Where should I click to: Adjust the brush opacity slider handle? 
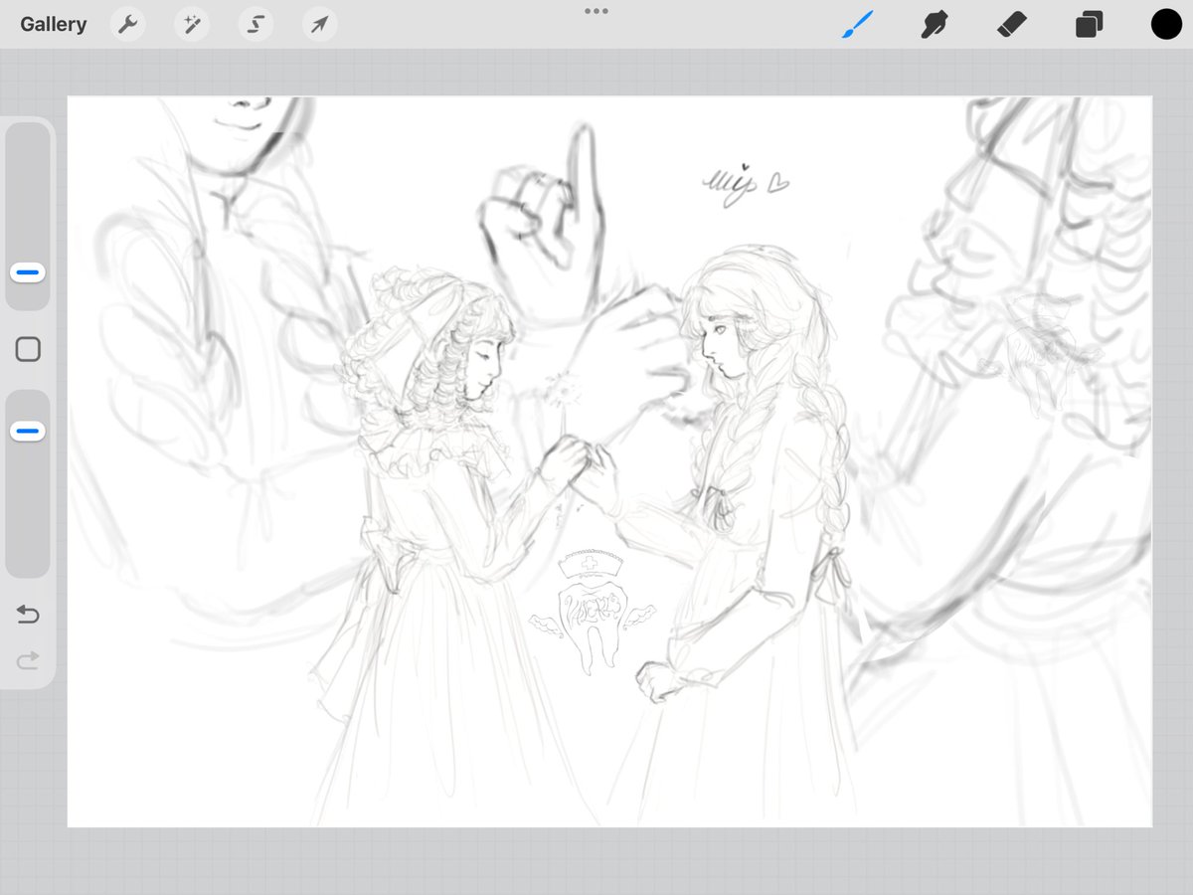coord(28,432)
